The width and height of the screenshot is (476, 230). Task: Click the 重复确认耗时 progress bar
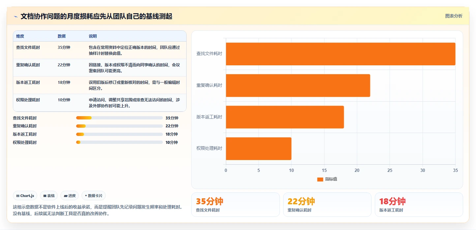[x=119, y=126]
